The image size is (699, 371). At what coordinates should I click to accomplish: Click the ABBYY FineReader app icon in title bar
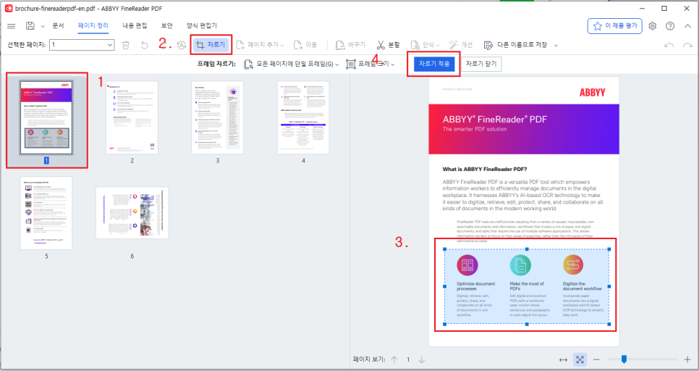click(x=8, y=9)
